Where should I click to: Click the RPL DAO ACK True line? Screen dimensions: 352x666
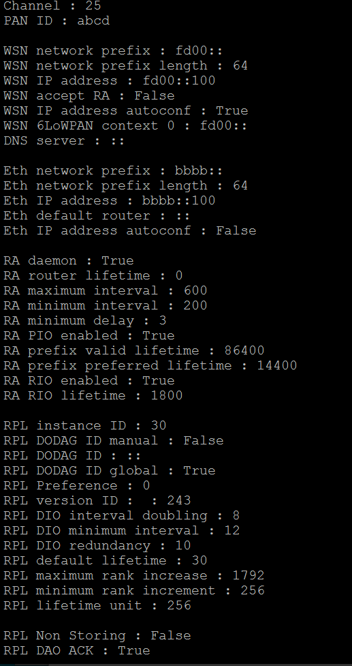tap(77, 650)
